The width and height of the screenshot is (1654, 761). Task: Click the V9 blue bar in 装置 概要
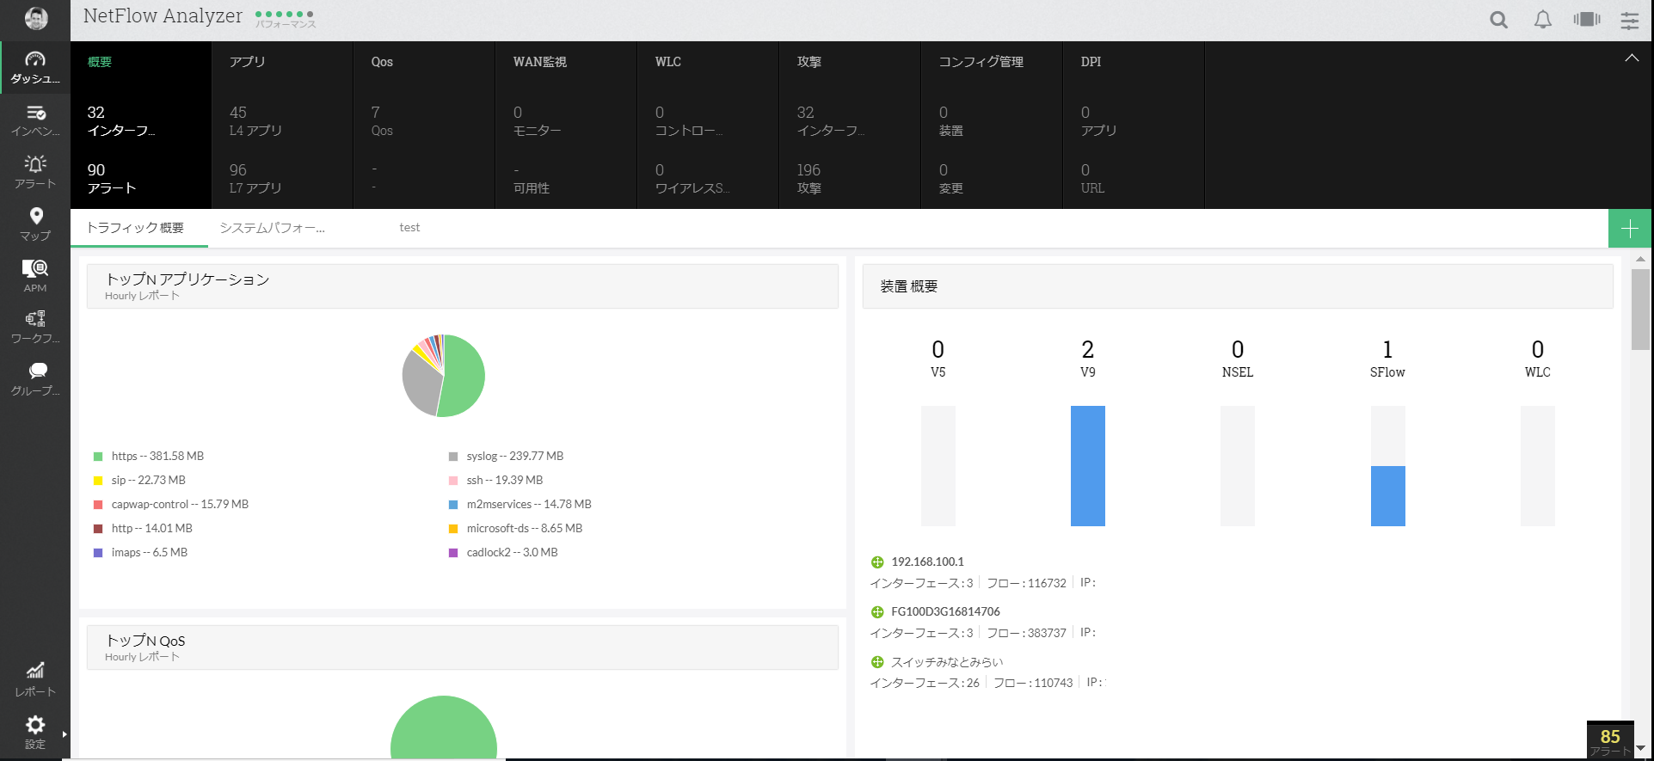[1088, 466]
